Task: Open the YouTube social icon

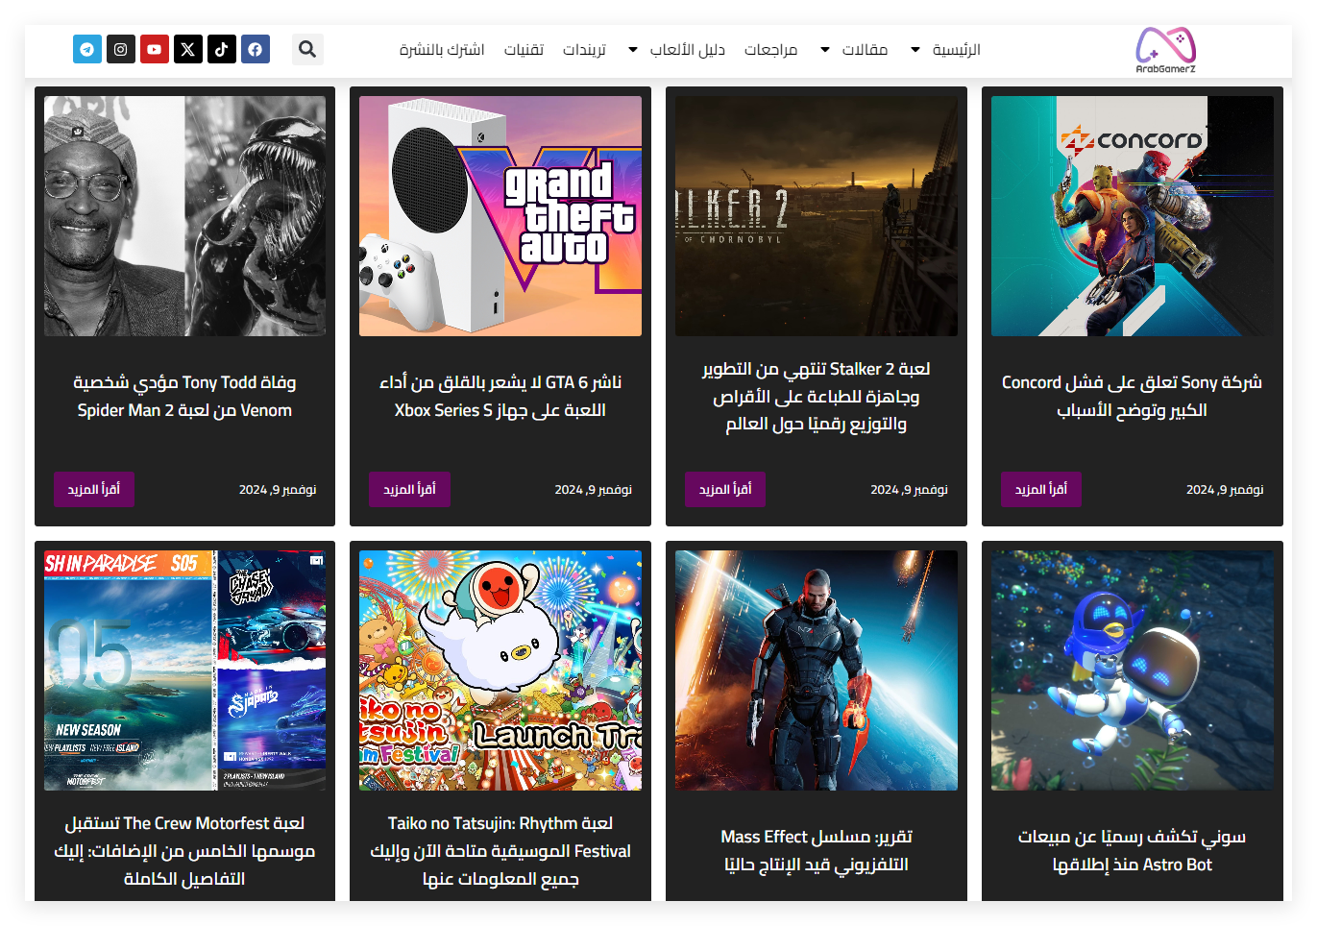Action: coord(155,49)
